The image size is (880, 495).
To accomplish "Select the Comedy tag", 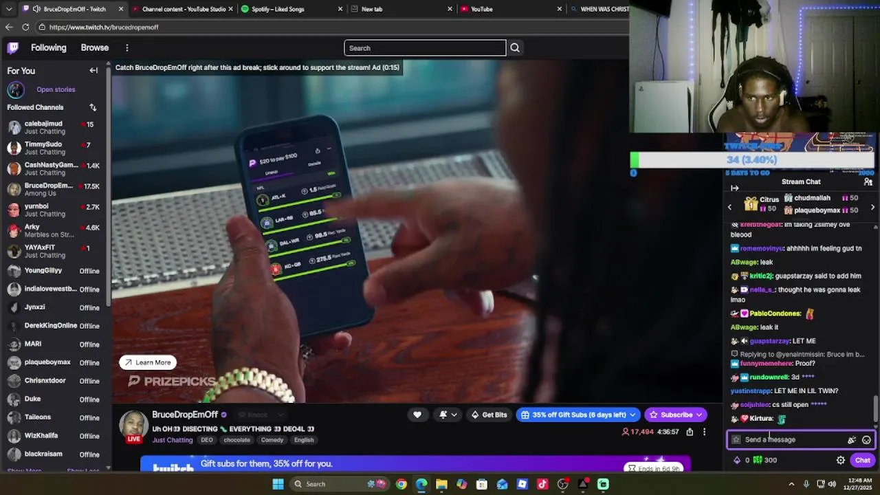I will 272,440.
